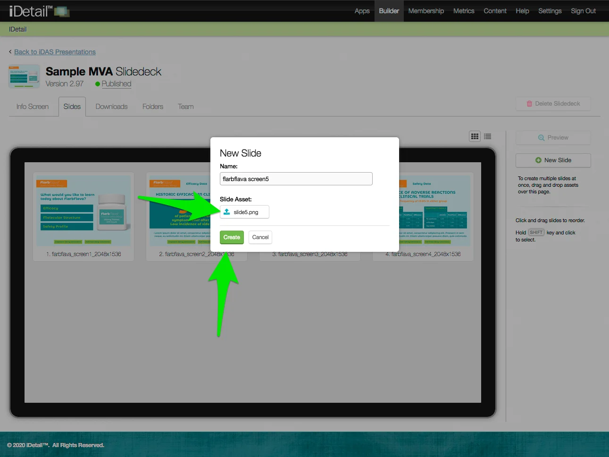Open the Folders tab
Screen dimensions: 609x457
[x=153, y=107]
